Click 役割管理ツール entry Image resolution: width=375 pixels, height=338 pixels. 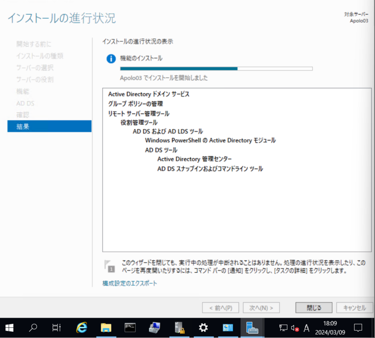coord(139,123)
